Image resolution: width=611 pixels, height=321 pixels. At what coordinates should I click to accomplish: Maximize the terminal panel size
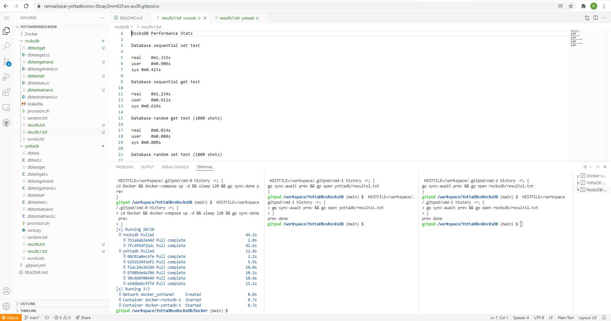coord(598,167)
